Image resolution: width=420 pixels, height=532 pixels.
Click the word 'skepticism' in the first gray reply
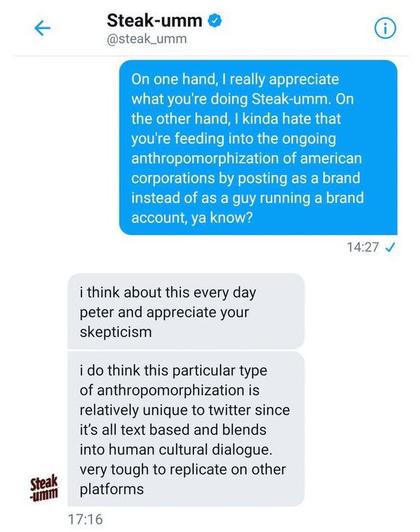(x=116, y=332)
